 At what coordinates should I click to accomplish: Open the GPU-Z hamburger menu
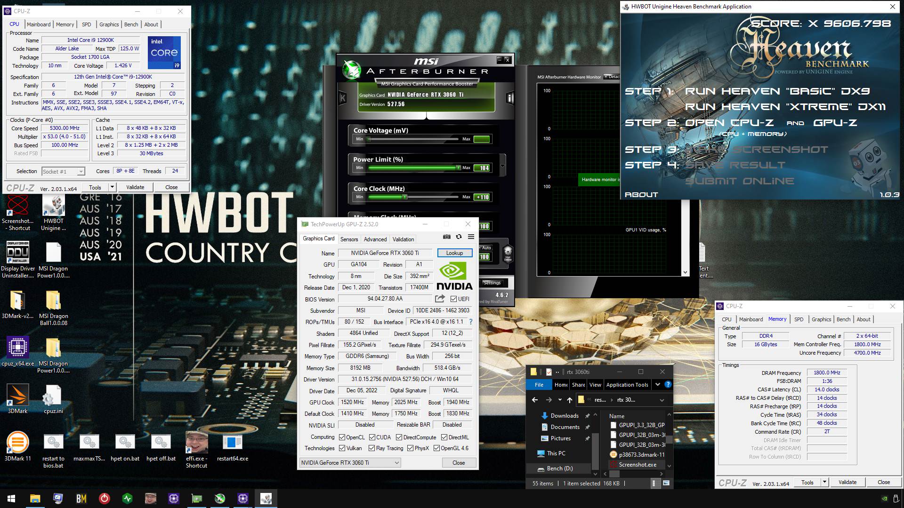point(471,237)
